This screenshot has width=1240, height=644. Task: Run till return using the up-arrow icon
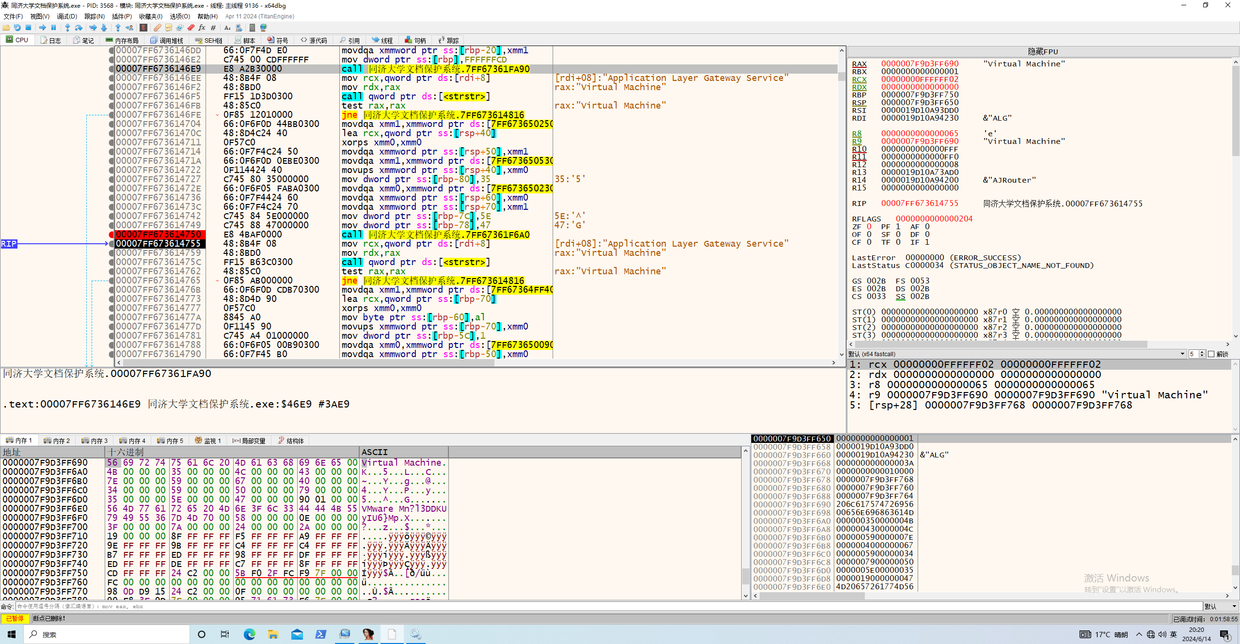click(118, 28)
